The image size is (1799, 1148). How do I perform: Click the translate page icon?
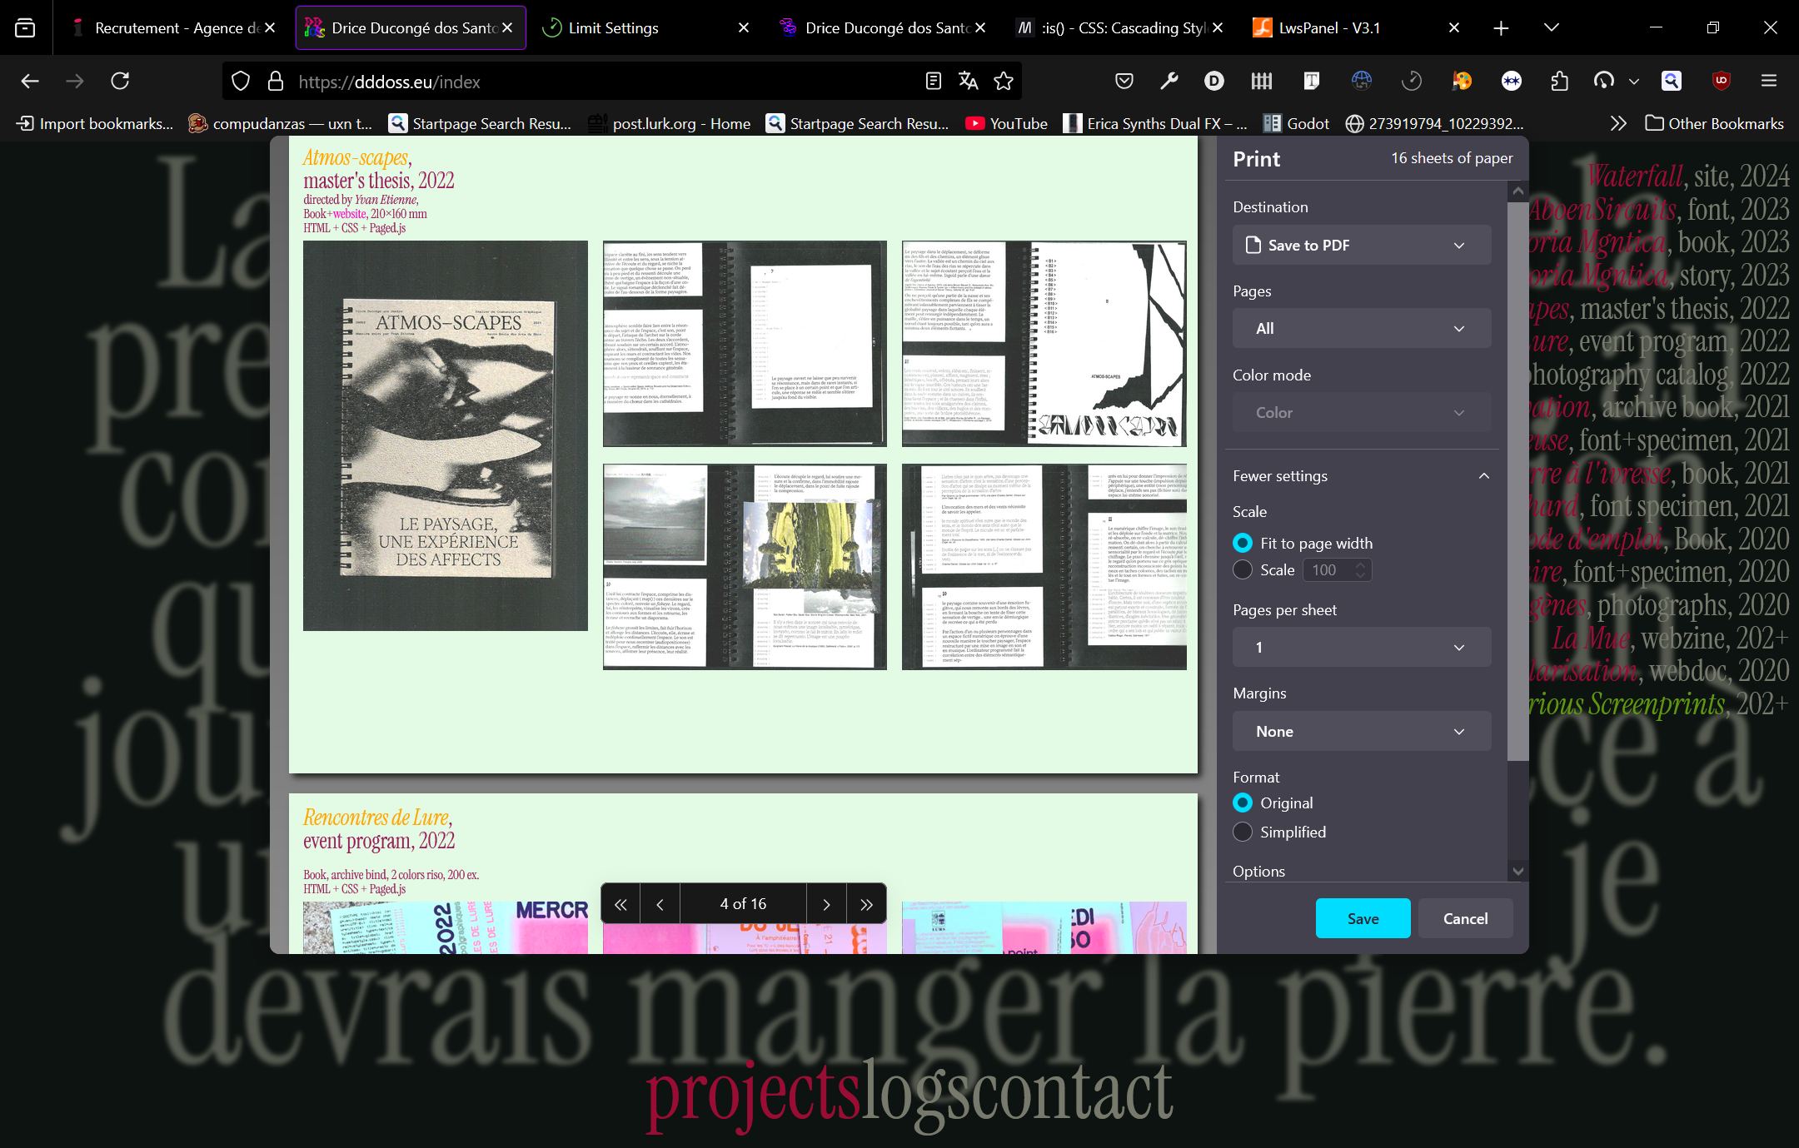[x=969, y=81]
